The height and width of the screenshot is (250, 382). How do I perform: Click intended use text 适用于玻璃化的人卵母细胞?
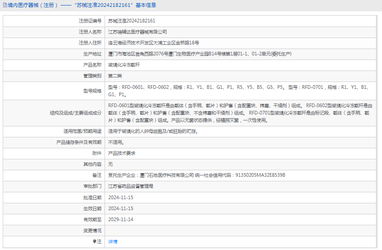[x=153, y=131]
